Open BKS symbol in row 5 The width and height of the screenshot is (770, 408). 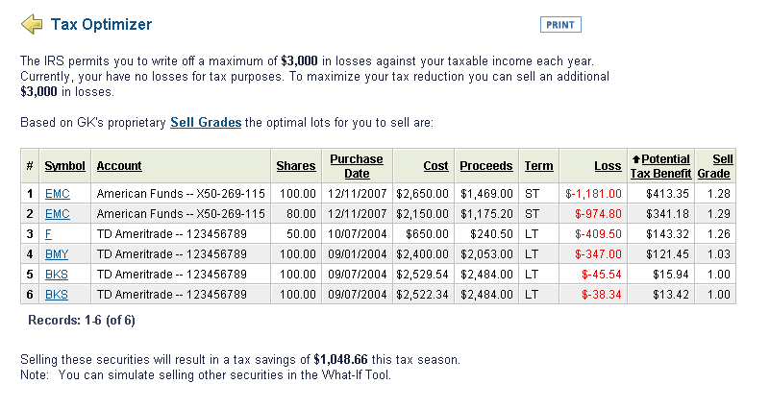[x=57, y=275]
